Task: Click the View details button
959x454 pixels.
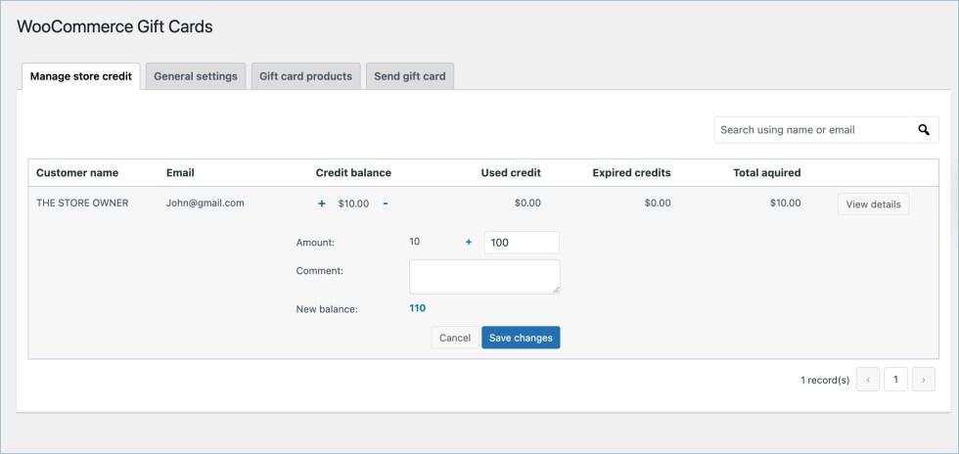Action: (x=873, y=204)
